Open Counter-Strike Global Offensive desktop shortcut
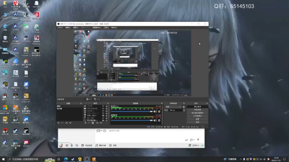Image resolution: width=289 pixels, height=162 pixels. (26, 98)
